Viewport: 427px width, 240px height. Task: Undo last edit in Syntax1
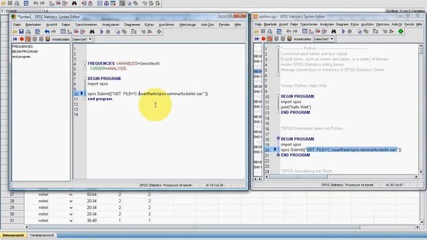tap(47, 32)
